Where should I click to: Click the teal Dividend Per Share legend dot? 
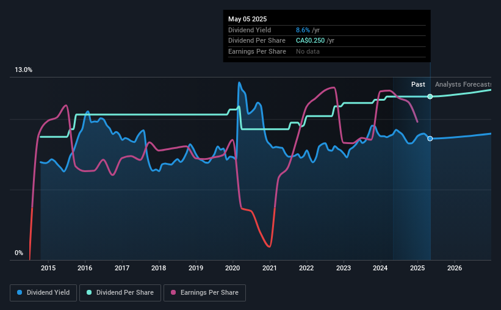click(x=89, y=292)
